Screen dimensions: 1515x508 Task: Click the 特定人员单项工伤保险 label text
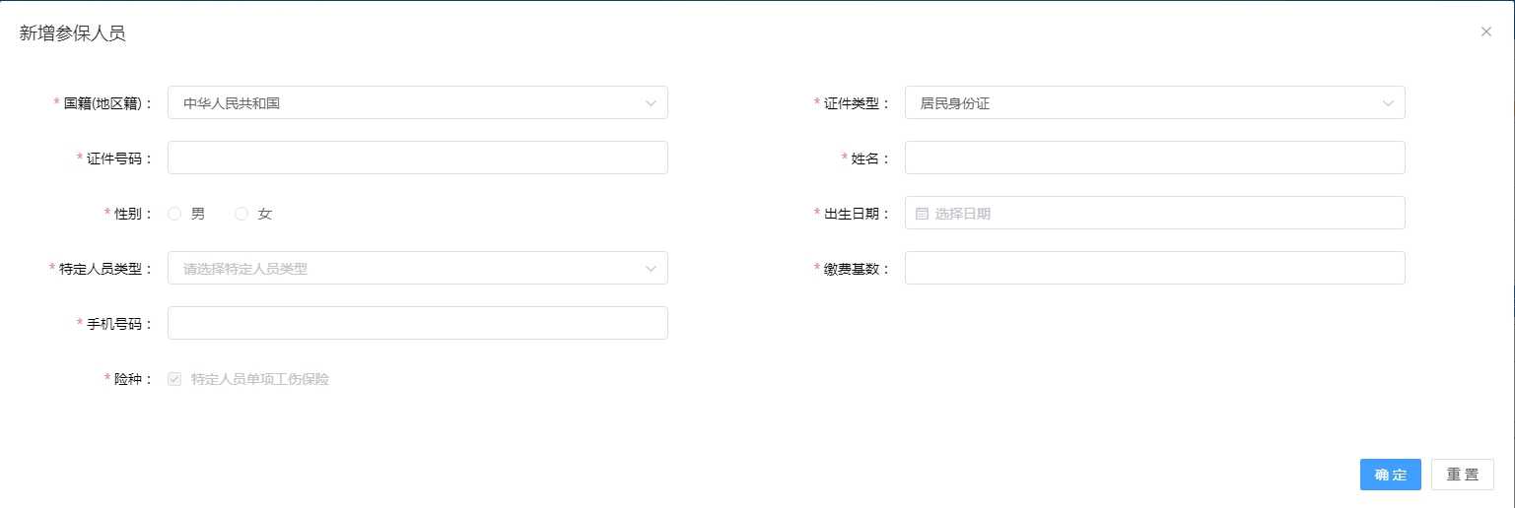259,379
